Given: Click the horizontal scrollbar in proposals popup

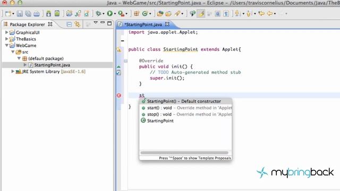Looking at the screenshot, I should pos(184,153).
